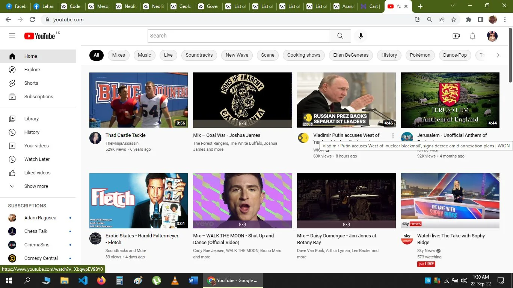
Task: Open the Chrome three-dot menu
Action: pos(505,19)
